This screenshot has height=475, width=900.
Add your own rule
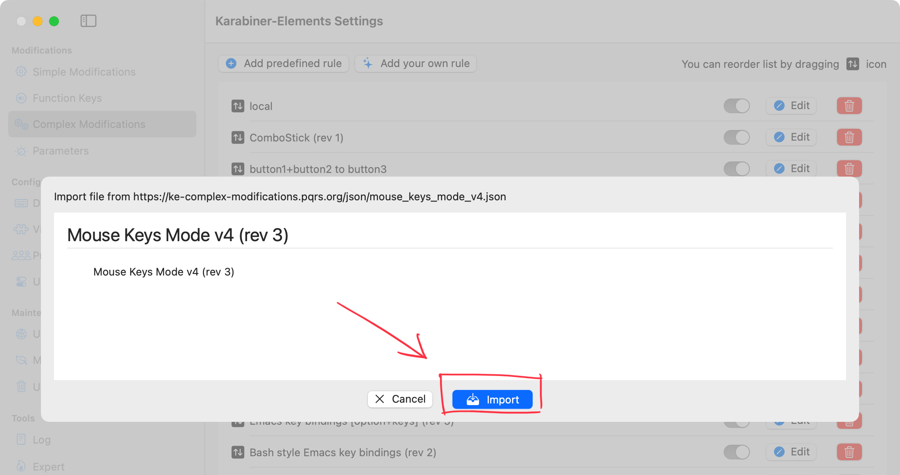pos(416,63)
